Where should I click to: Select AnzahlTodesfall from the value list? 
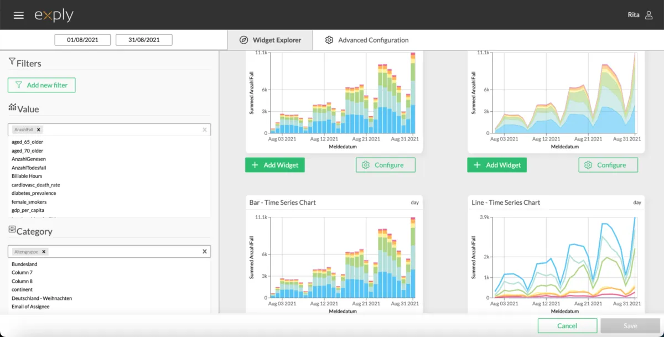point(29,168)
